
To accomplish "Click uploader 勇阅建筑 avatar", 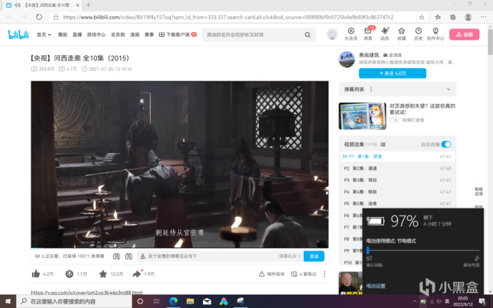I will click(x=346, y=59).
